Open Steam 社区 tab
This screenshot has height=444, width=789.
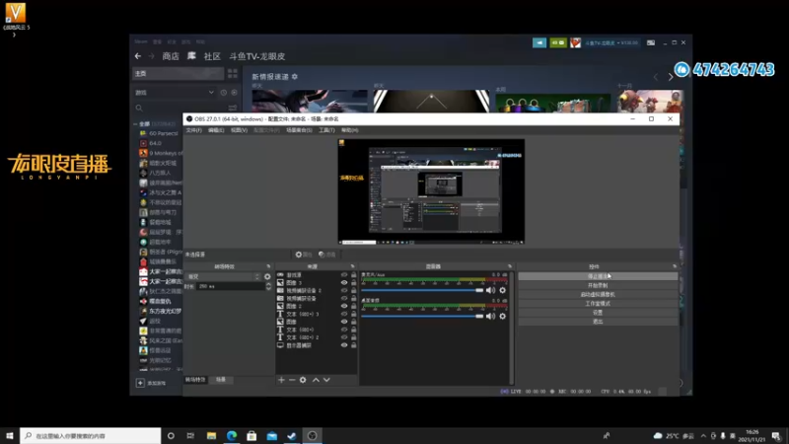[212, 56]
